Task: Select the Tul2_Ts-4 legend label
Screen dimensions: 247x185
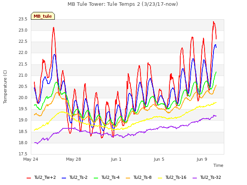Action: click(111, 177)
